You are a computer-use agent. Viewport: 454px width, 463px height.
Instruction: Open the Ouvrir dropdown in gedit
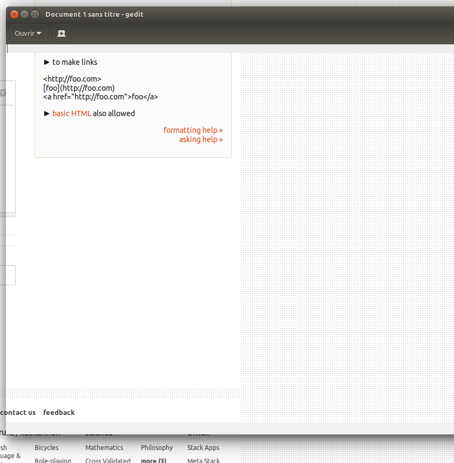[x=29, y=33]
